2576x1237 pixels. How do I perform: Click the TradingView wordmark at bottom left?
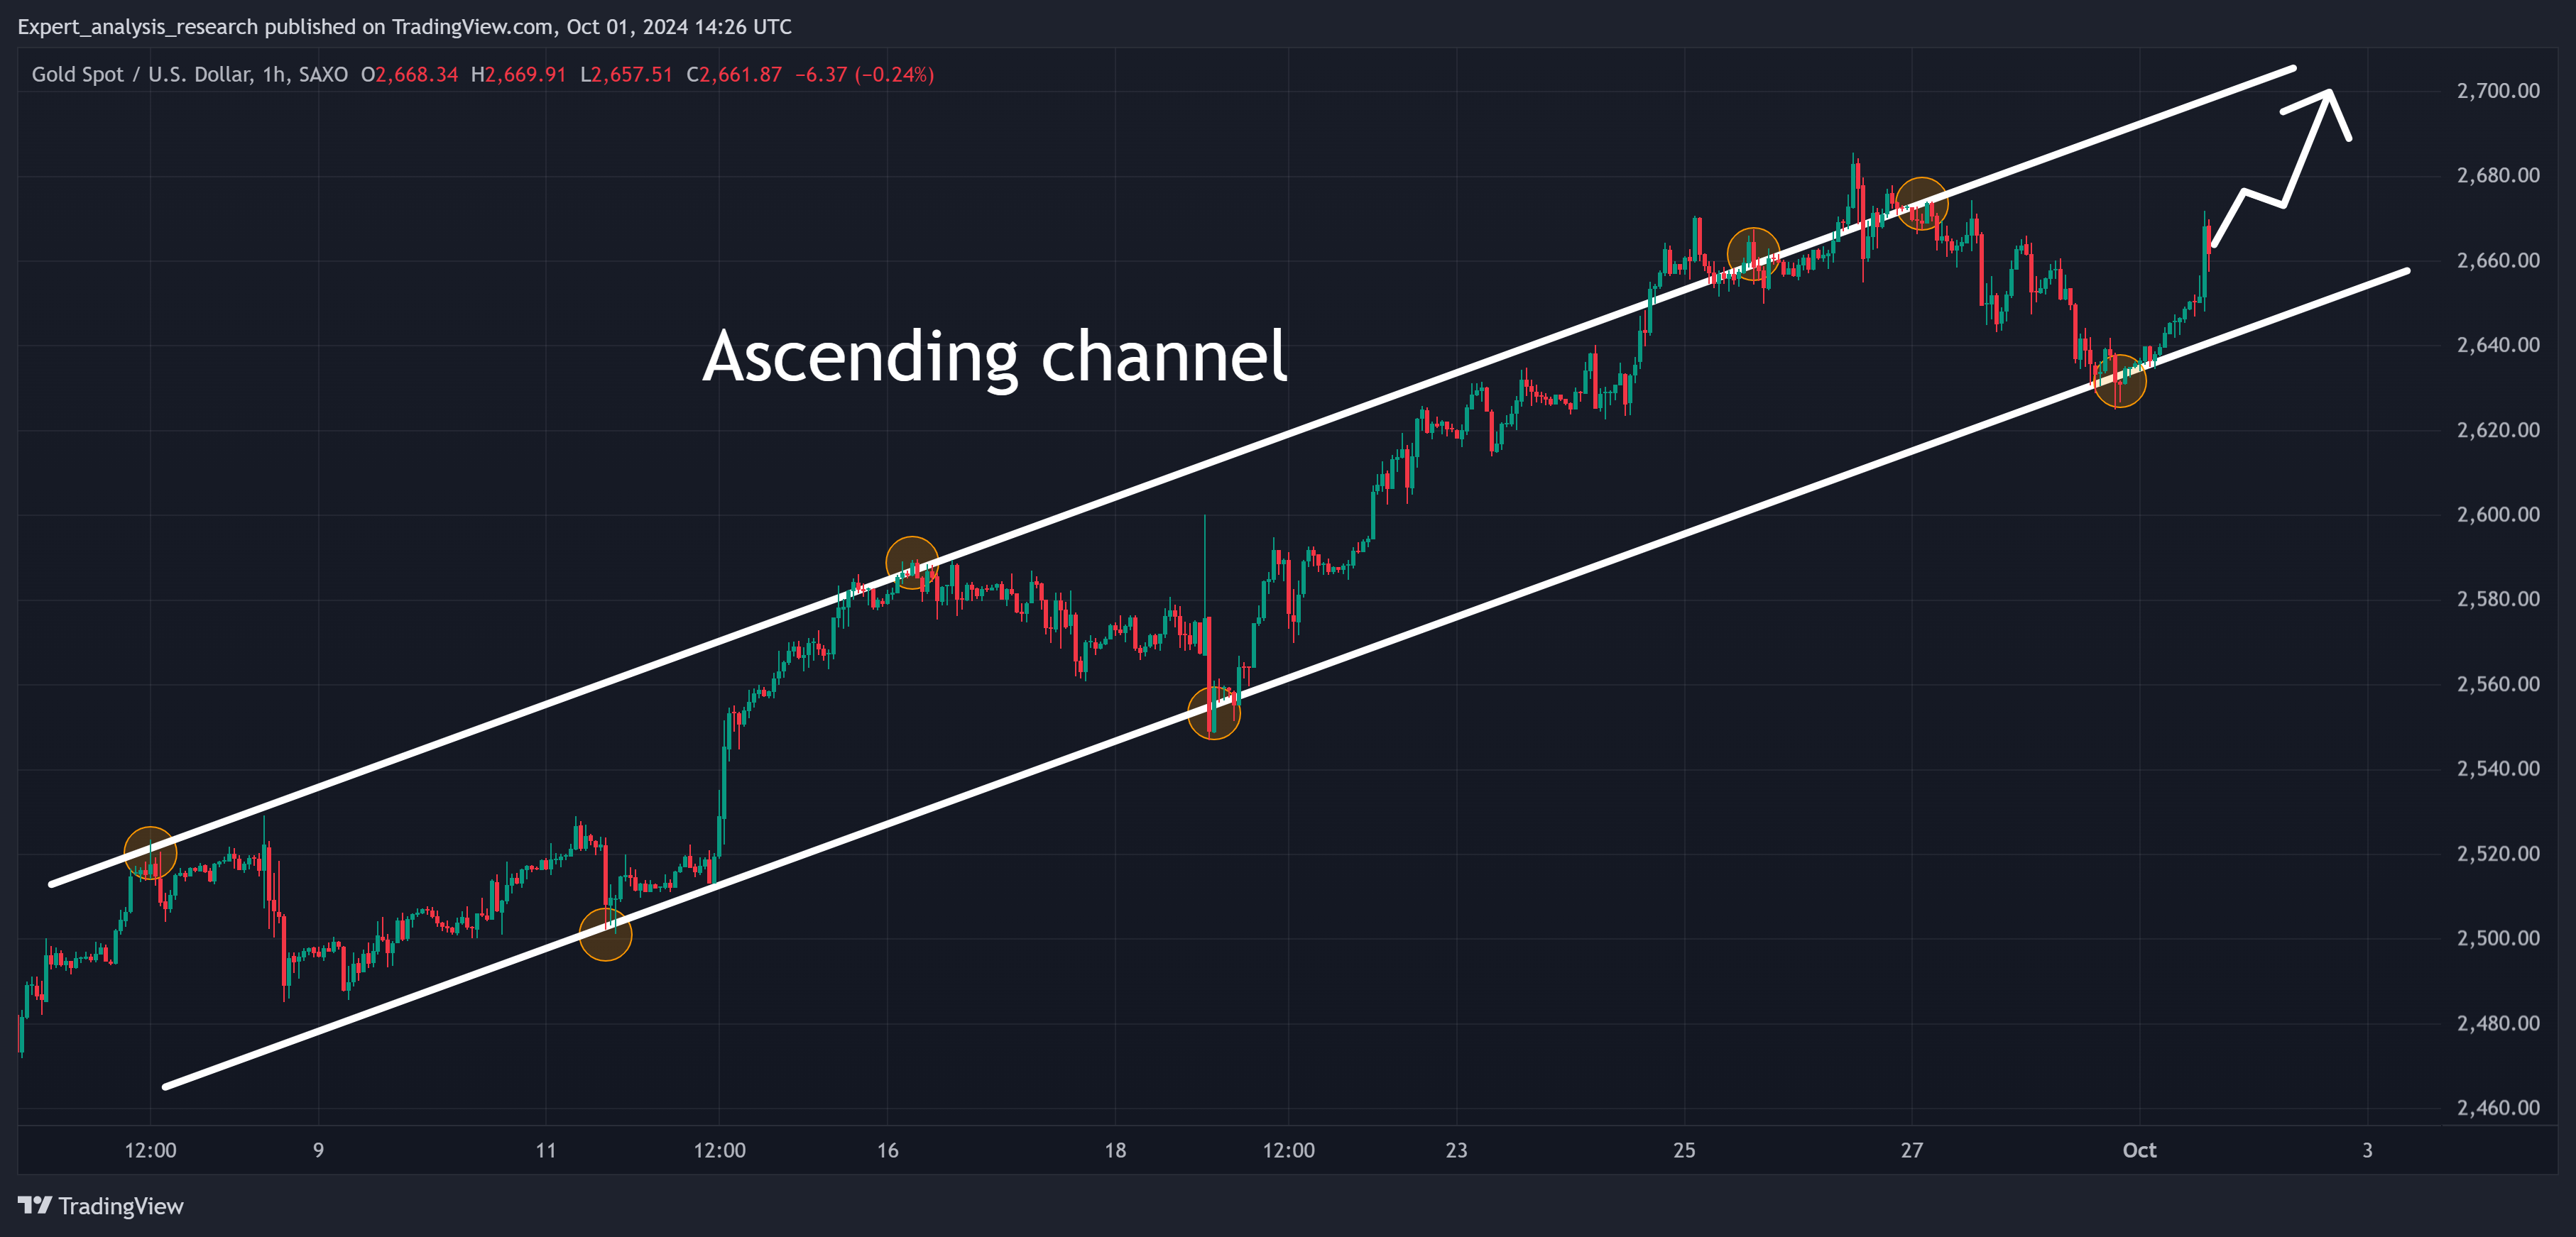pos(121,1206)
